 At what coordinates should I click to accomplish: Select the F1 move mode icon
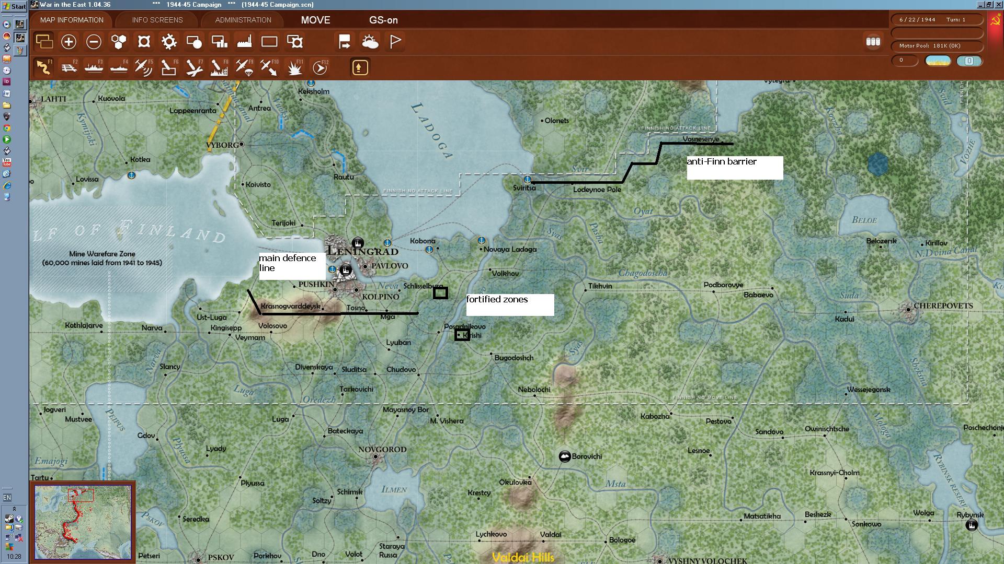(x=44, y=68)
